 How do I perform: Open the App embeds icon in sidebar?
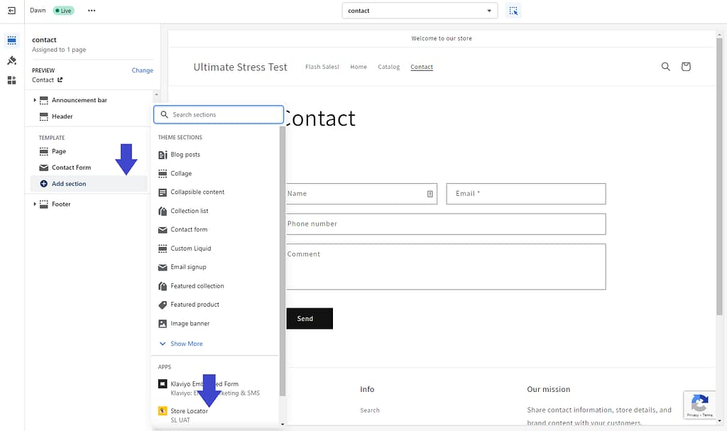click(x=11, y=80)
